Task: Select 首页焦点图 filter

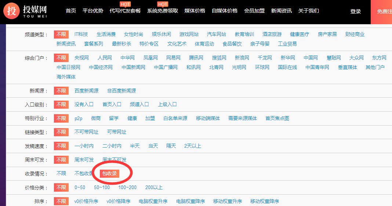Action: click(x=277, y=118)
